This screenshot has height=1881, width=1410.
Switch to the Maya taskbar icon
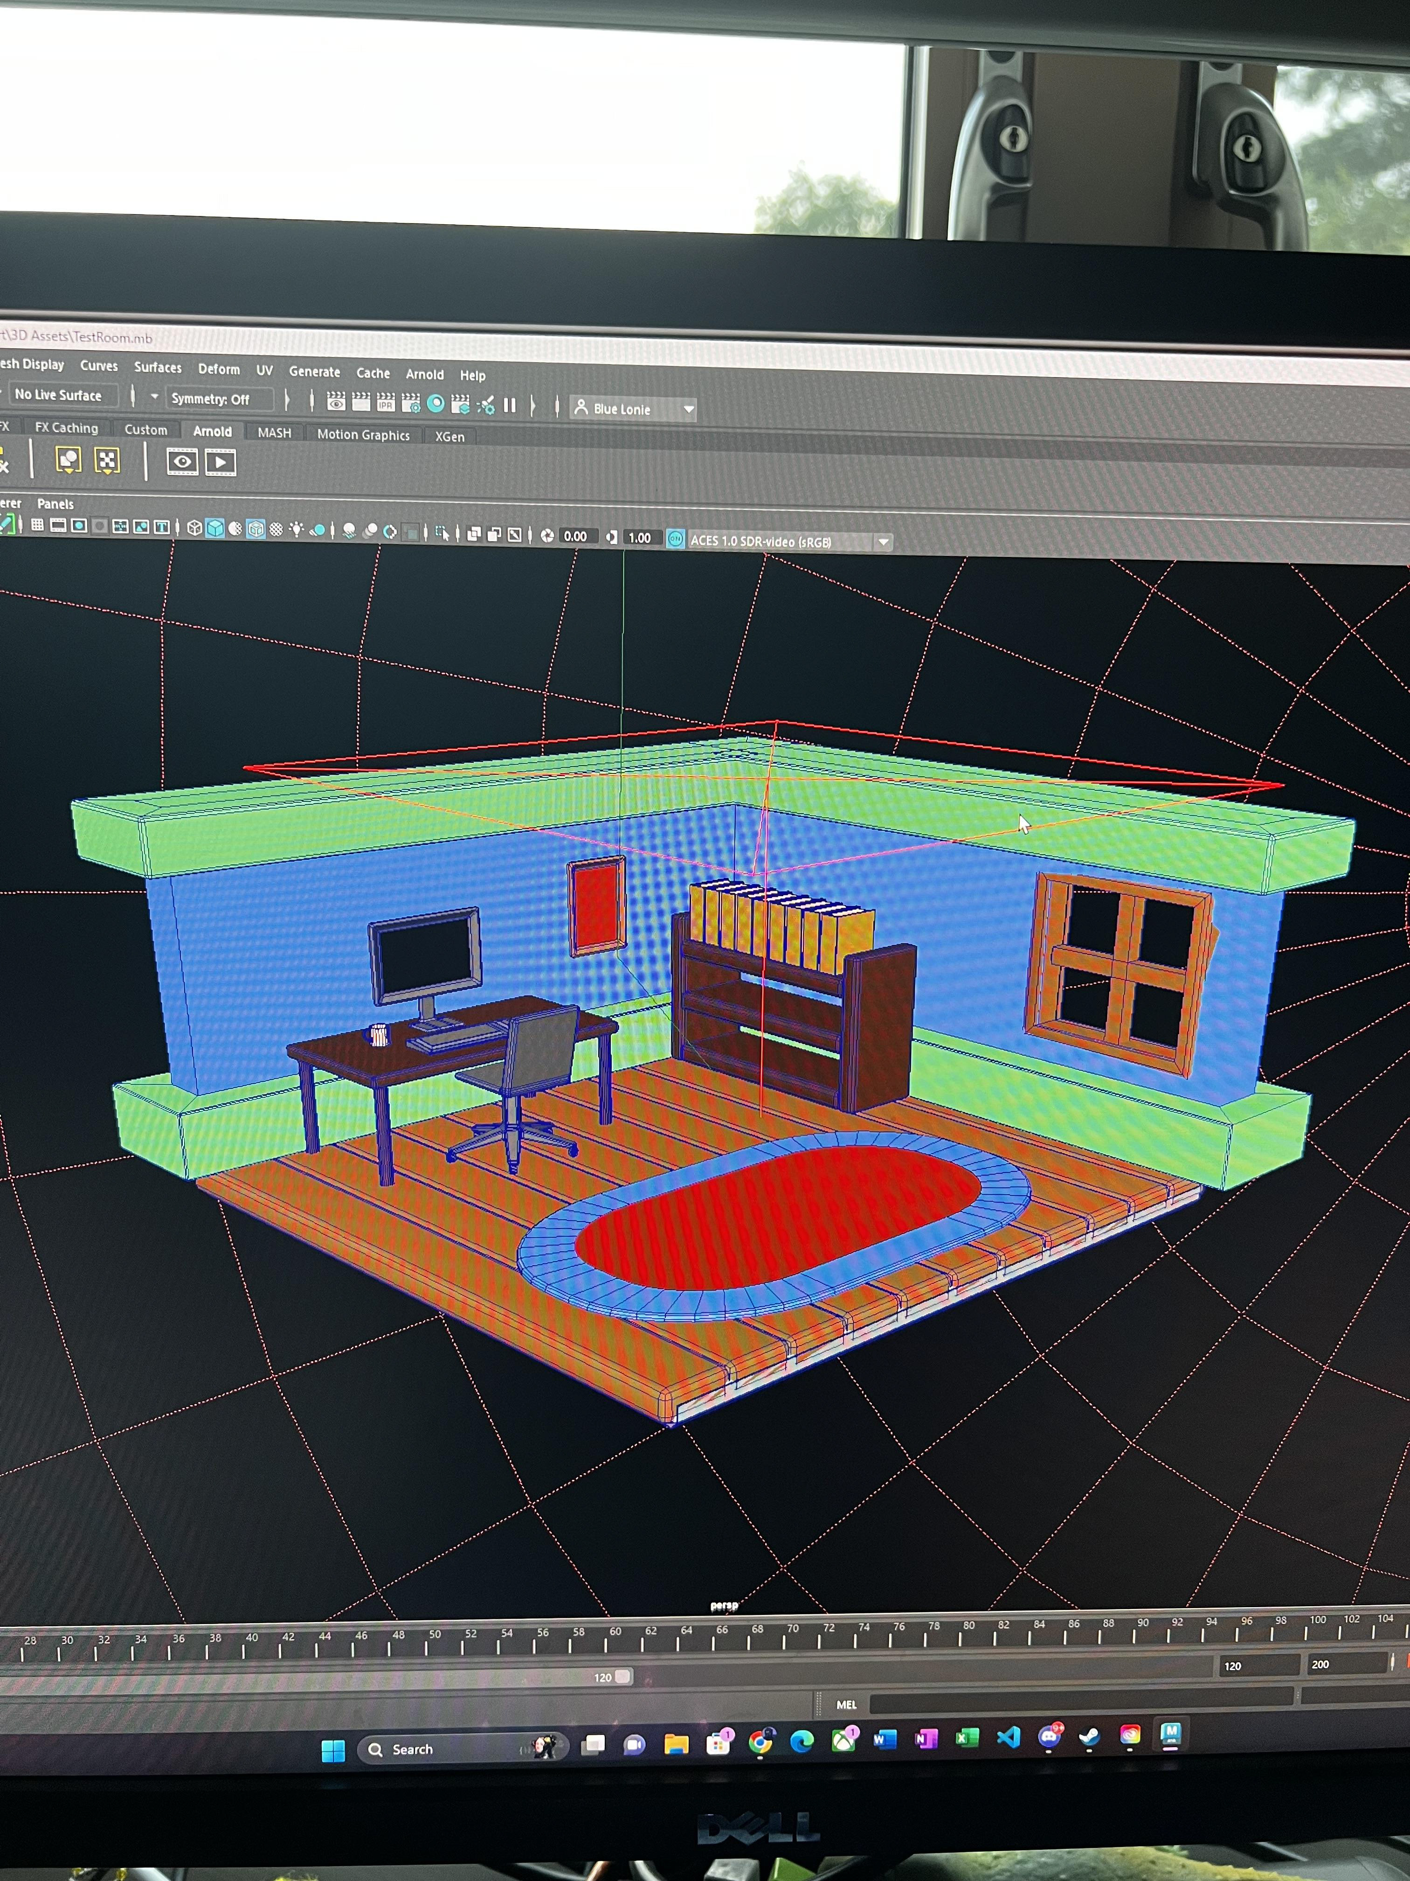[1171, 1735]
